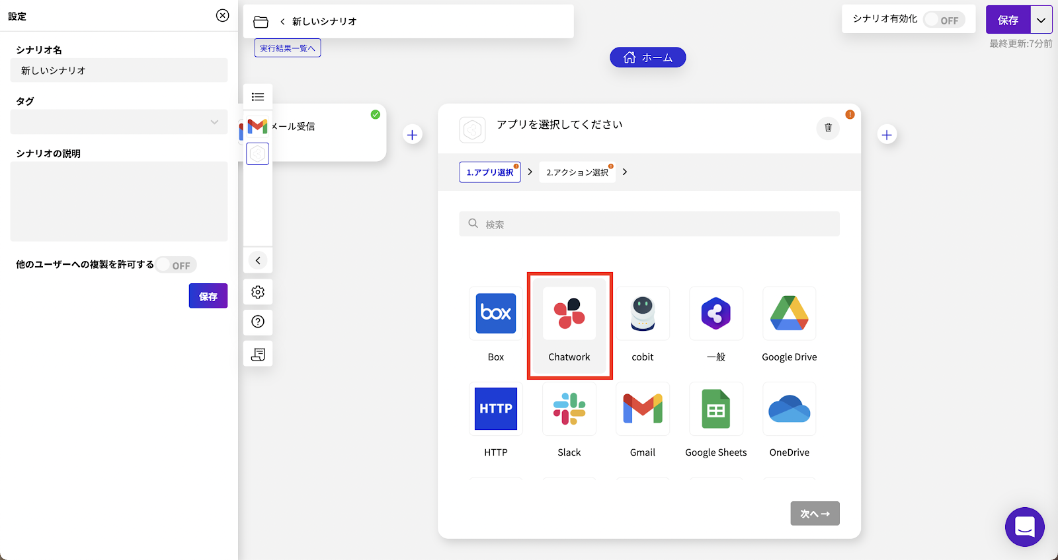
Task: Choose the HTTP app icon
Action: (x=496, y=409)
